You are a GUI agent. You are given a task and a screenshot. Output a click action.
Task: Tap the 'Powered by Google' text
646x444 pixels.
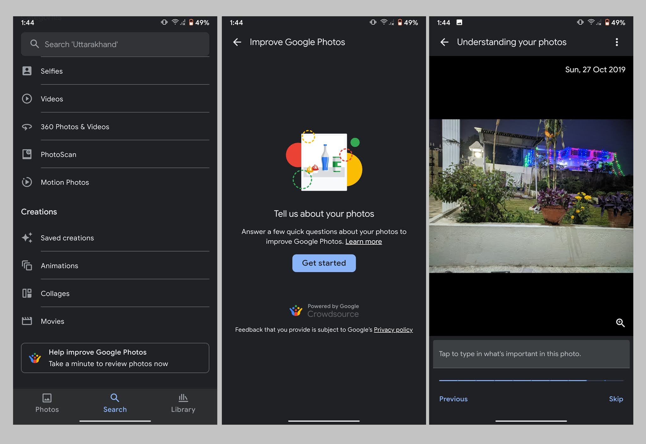333,306
